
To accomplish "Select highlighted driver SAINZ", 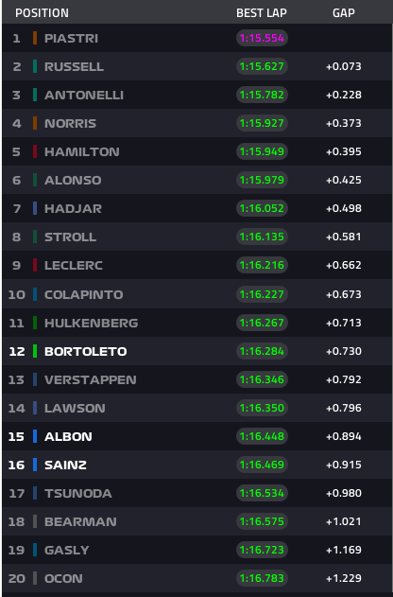I will pos(65,465).
